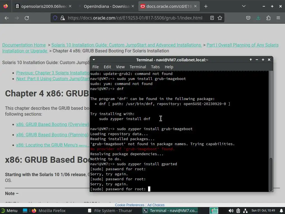Show the Firefox downloads panel

pos(258,18)
